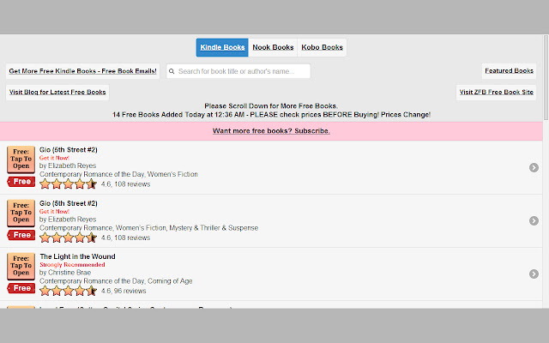The height and width of the screenshot is (343, 549).
Task: Click the star rating for The Light in the Wound
Action: [x=69, y=291]
